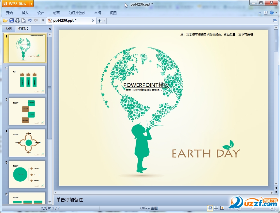This screenshot has width=280, height=213.
Task: Switch to the 幻灯片 thumbnails tab
Action: pyautogui.click(x=23, y=29)
